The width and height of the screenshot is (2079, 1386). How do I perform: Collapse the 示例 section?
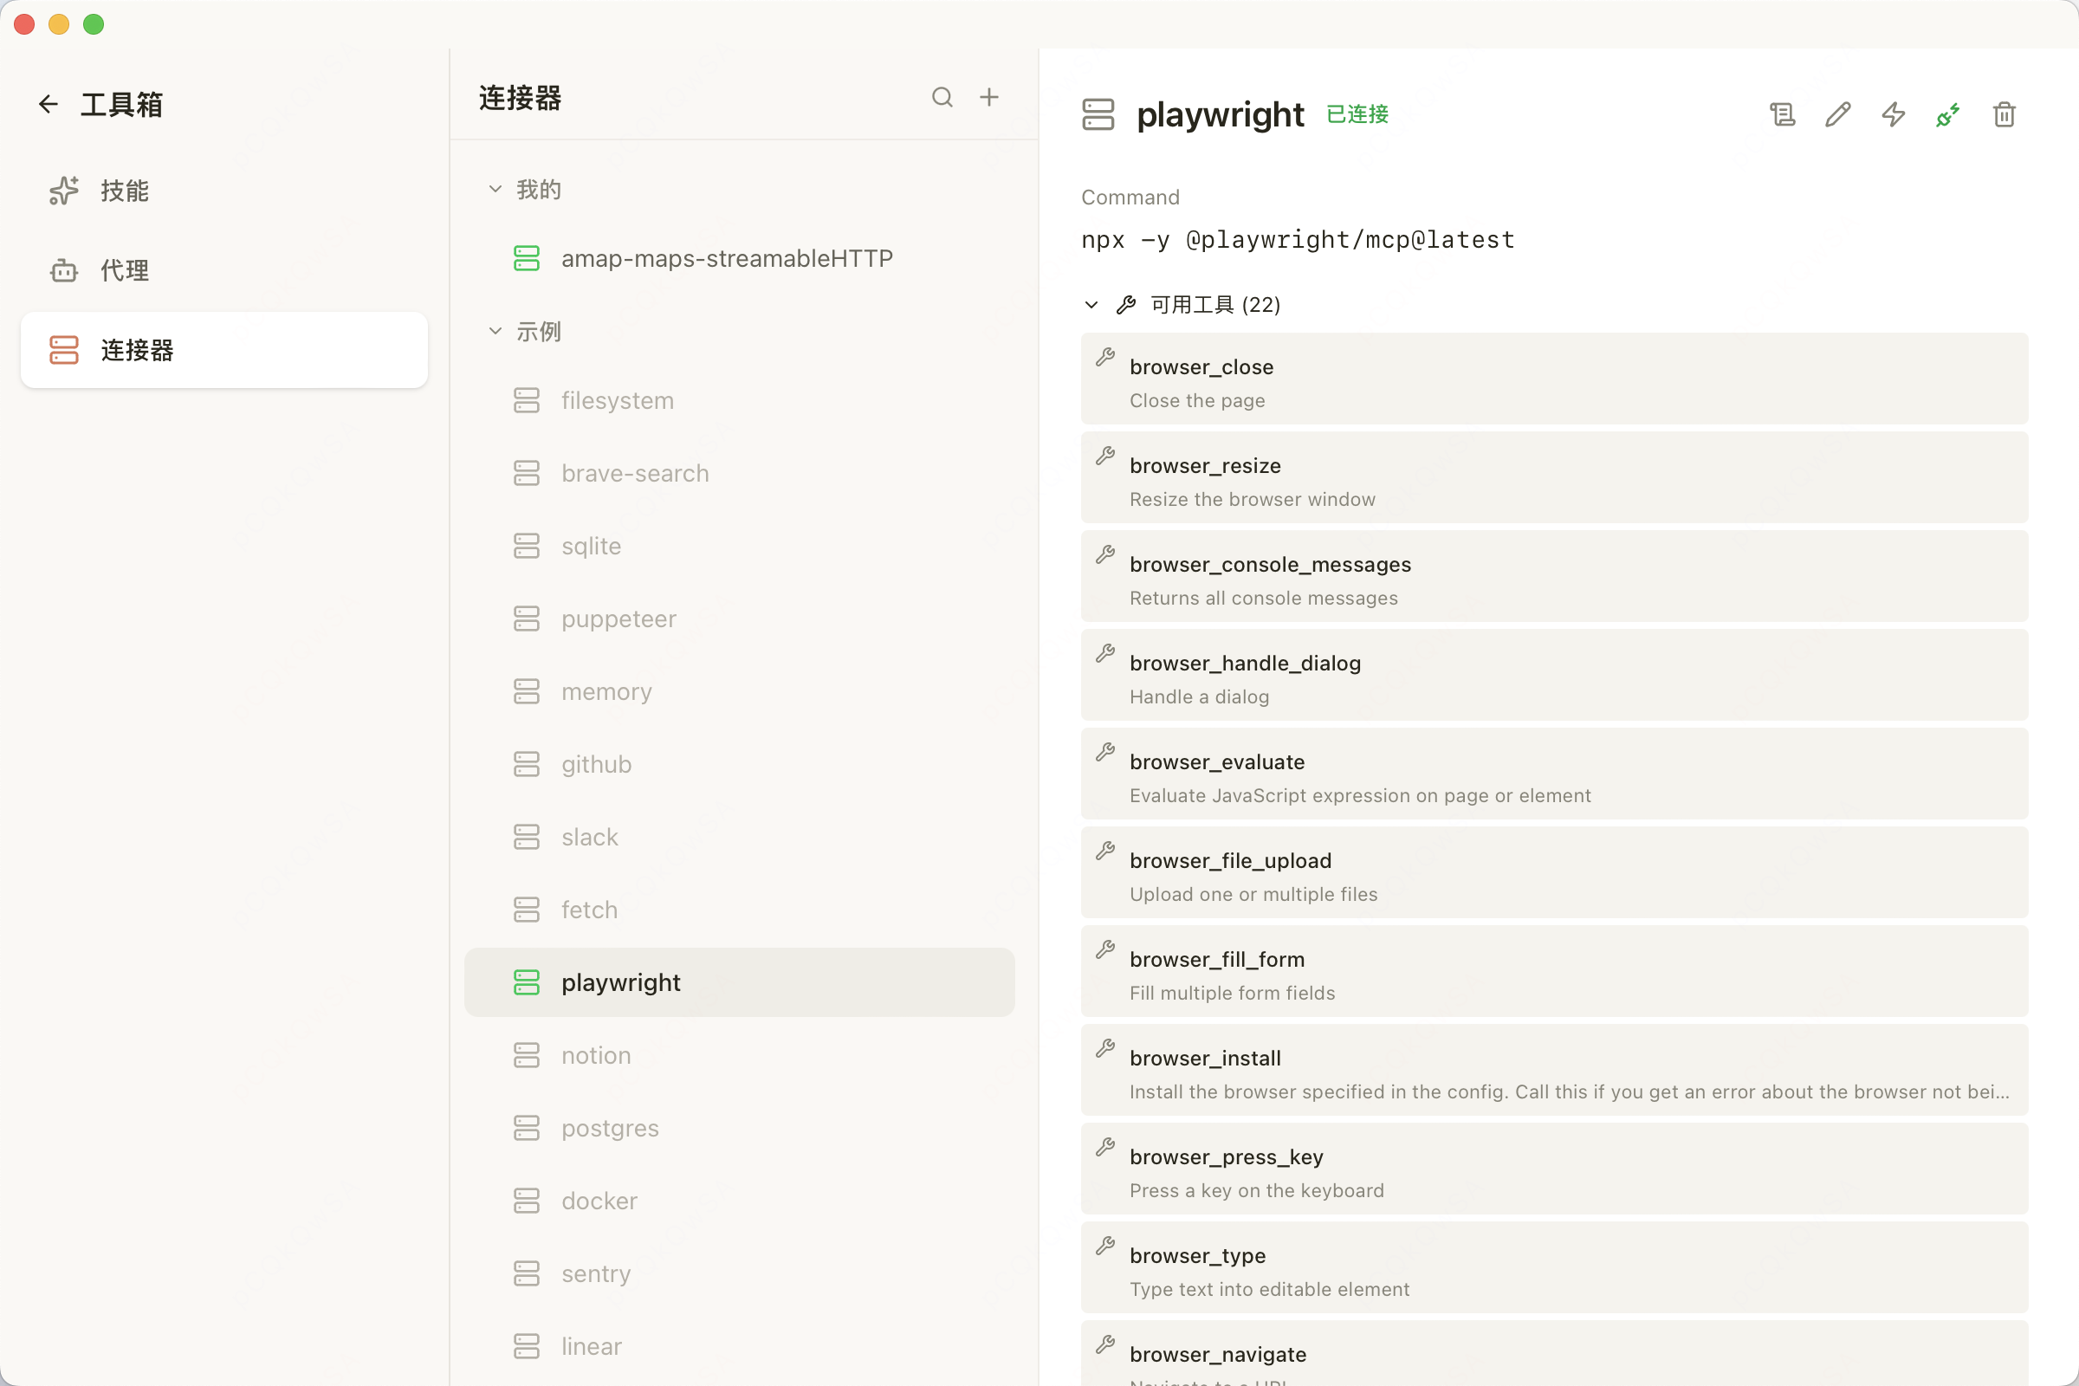tap(495, 332)
